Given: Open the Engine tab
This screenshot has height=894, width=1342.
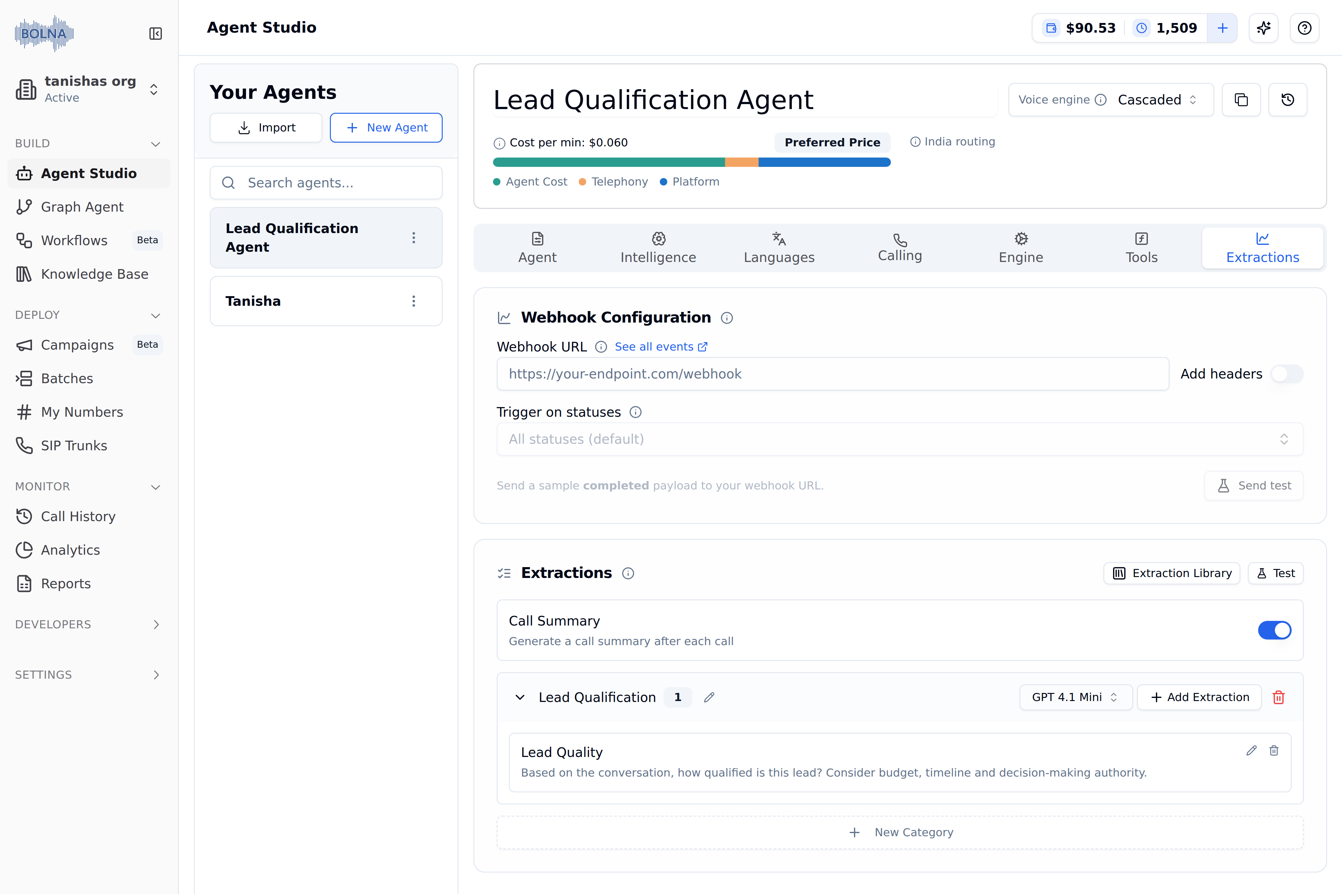Looking at the screenshot, I should tap(1020, 248).
